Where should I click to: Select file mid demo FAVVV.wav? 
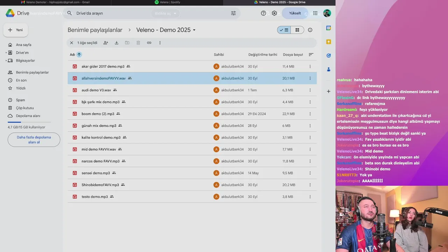point(192,149)
